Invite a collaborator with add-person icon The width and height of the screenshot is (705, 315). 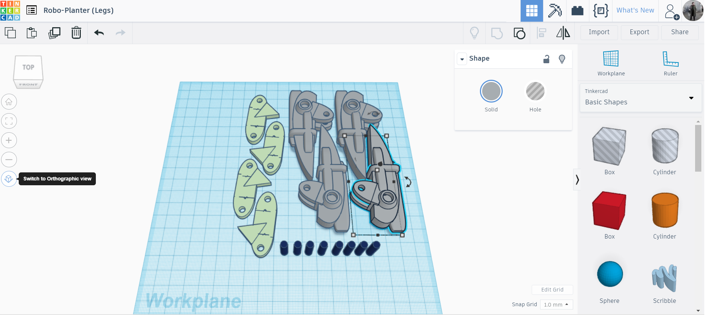(x=672, y=11)
